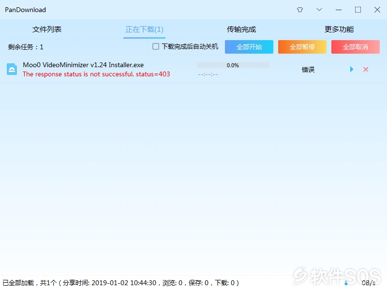Start all tasks with 全部开始
The height and width of the screenshot is (290, 387).
coord(249,47)
